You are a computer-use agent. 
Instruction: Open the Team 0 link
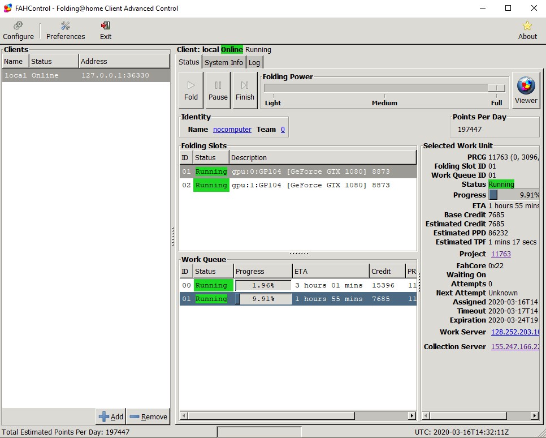(x=283, y=130)
